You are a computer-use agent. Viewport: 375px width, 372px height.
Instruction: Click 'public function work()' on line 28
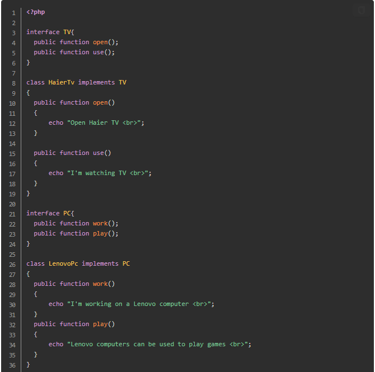point(74,284)
